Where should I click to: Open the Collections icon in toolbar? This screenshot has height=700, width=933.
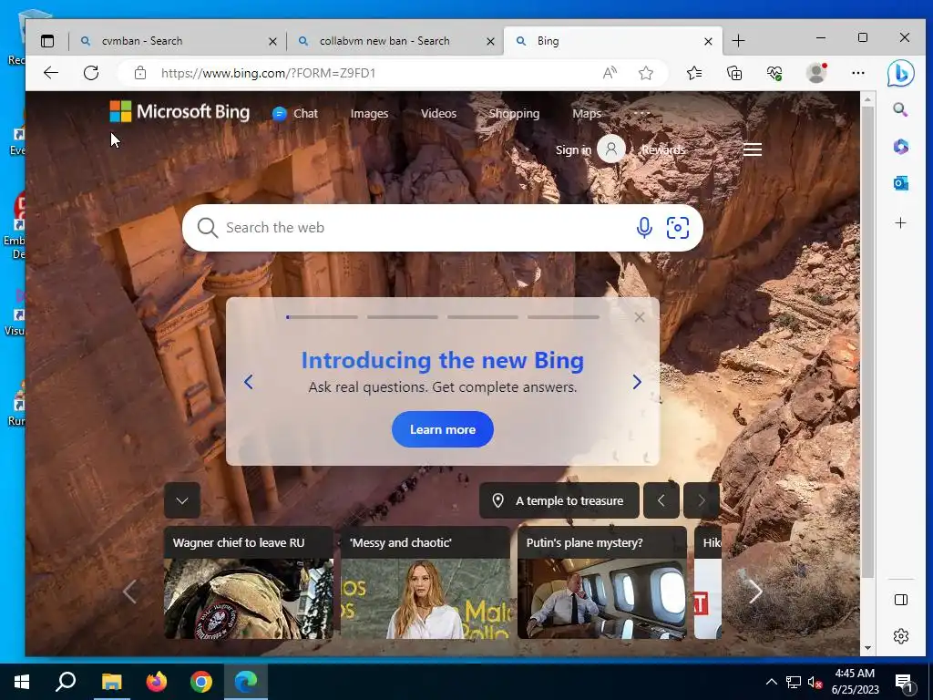[x=734, y=73]
